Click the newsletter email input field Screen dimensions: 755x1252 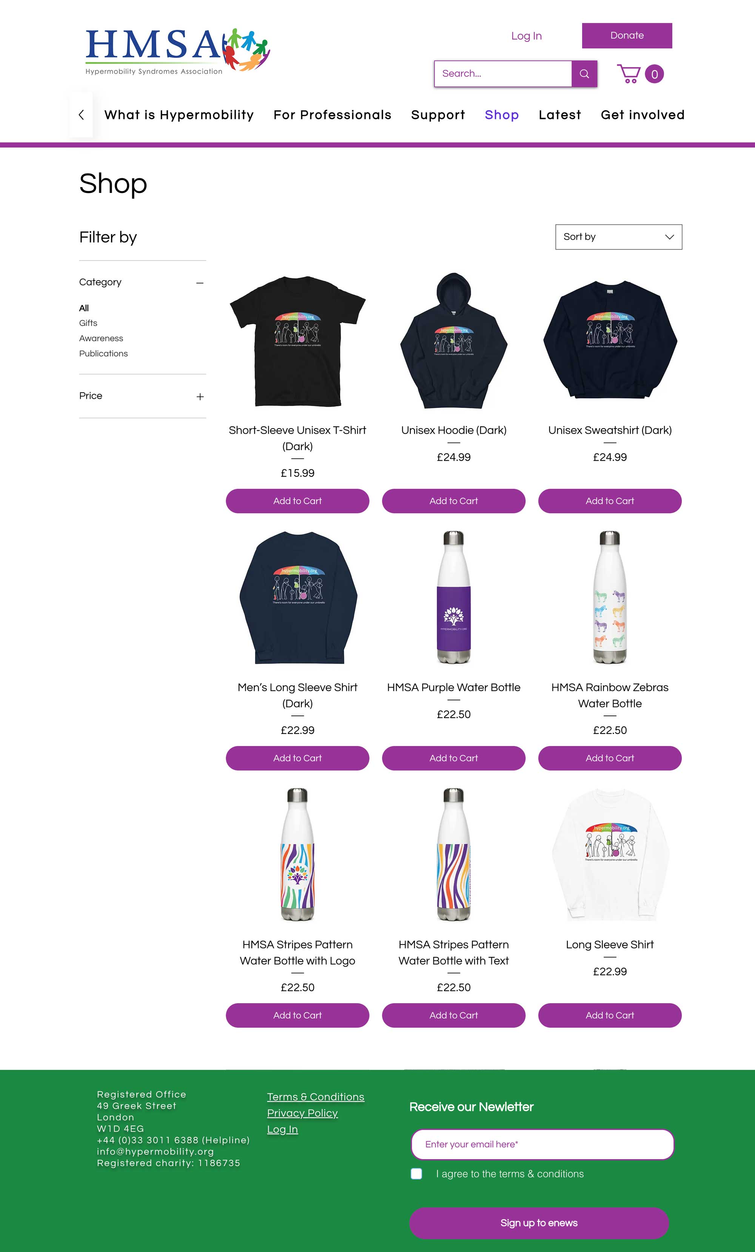(542, 1144)
